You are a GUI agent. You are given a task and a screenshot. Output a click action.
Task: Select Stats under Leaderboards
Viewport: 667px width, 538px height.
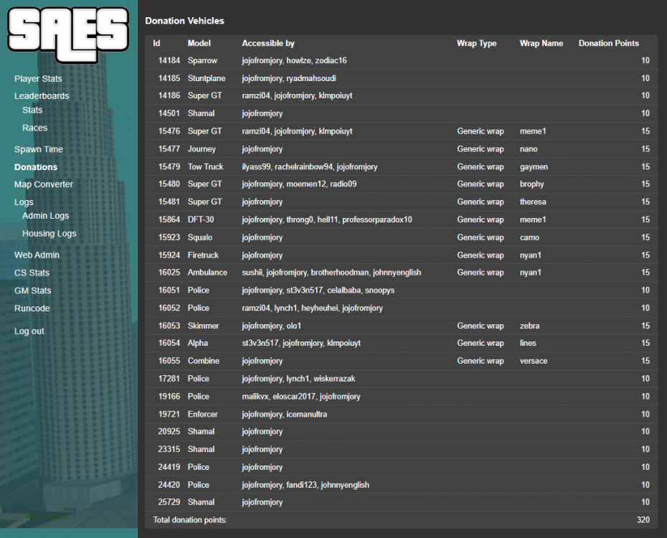coord(32,110)
